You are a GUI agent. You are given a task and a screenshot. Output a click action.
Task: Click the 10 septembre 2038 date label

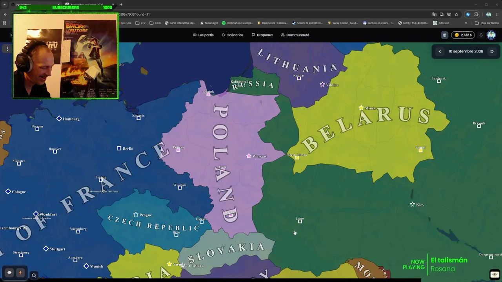466,51
